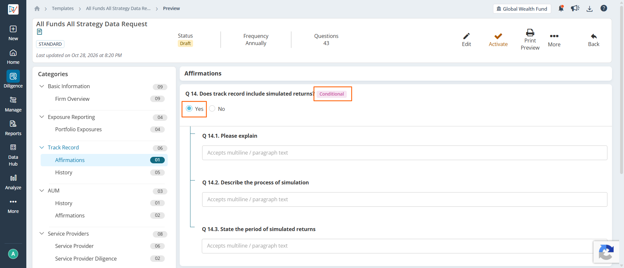Image resolution: width=624 pixels, height=268 pixels.
Task: Click the Draft status badge
Action: point(185,43)
